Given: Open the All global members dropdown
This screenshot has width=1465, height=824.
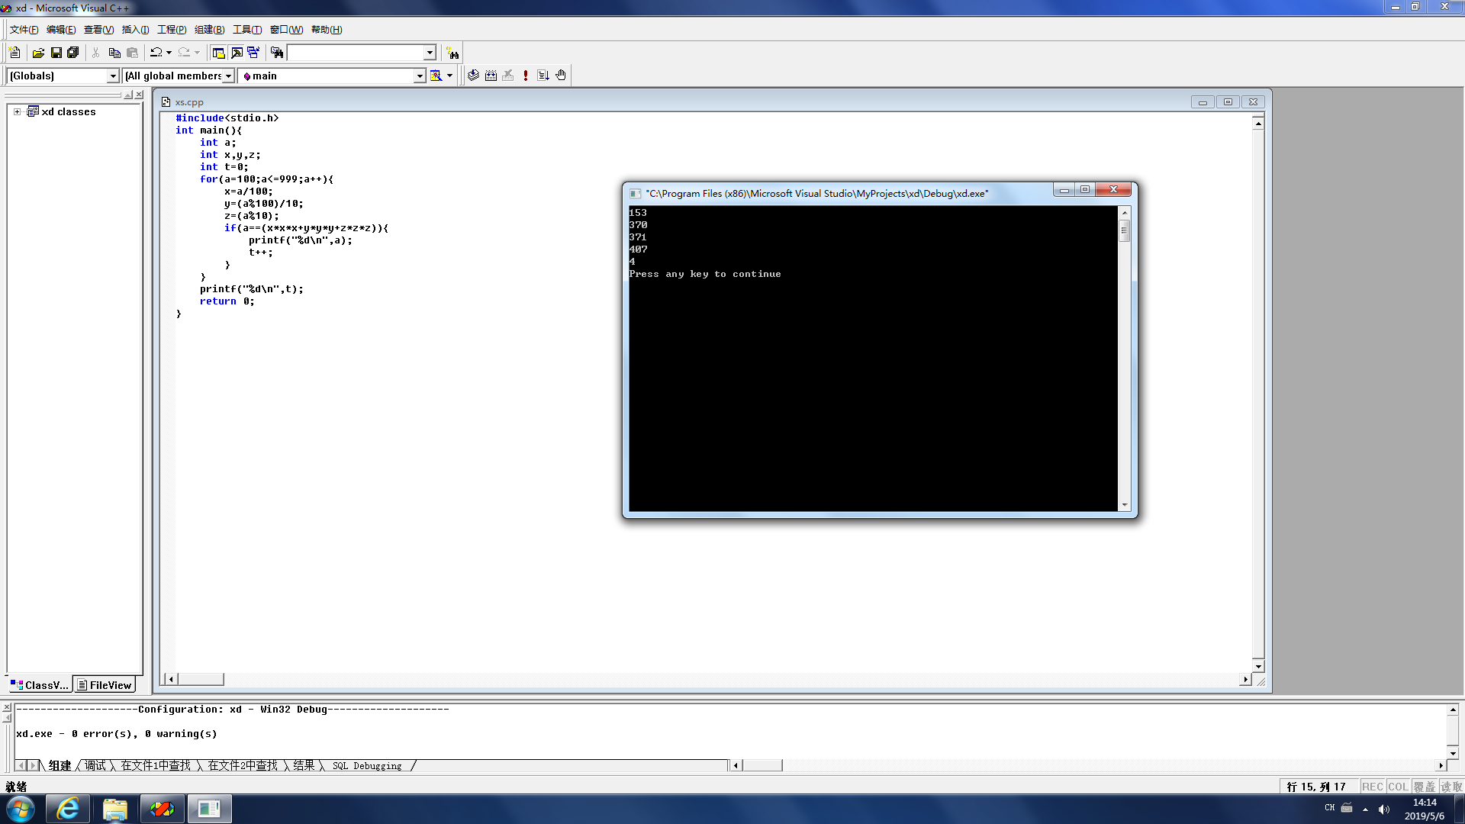Looking at the screenshot, I should [228, 76].
